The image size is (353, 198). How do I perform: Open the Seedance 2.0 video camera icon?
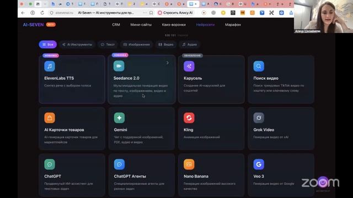[x=119, y=66]
